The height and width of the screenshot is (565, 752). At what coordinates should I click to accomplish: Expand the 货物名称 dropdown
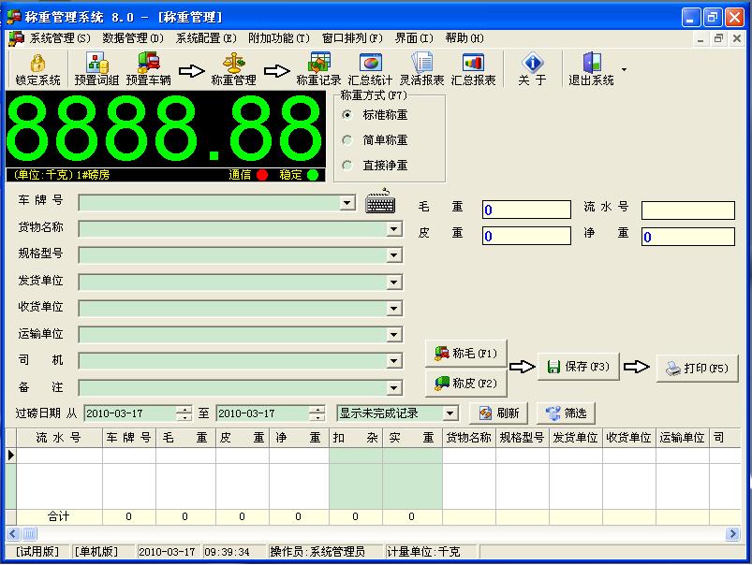pyautogui.click(x=394, y=229)
